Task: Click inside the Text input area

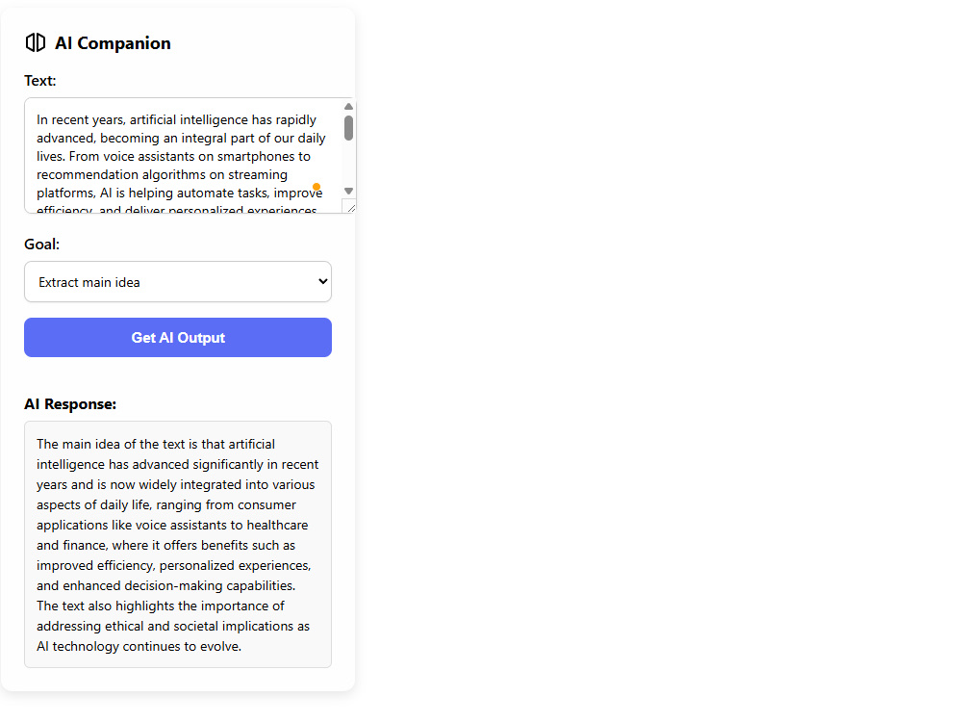Action: (184, 156)
